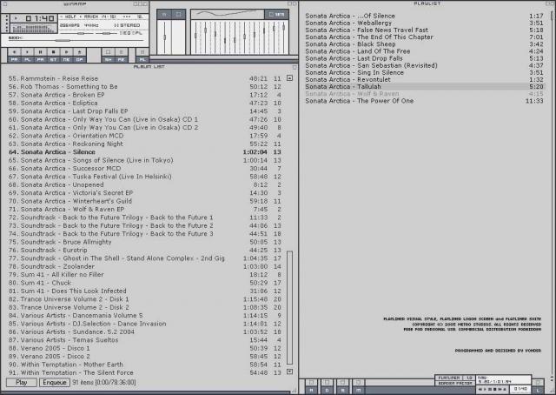Click the equalizer curve graph display
The width and height of the screenshot is (556, 395).
click(x=228, y=14)
